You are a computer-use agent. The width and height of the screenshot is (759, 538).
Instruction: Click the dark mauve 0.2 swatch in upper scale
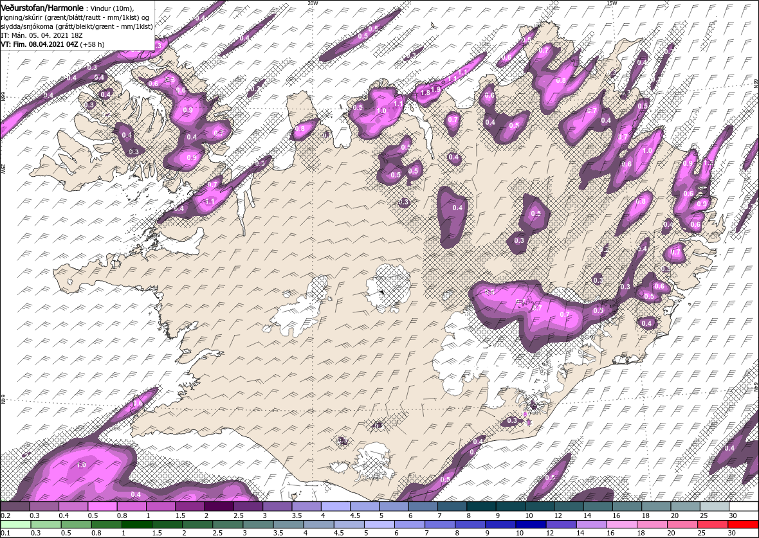click(15, 507)
